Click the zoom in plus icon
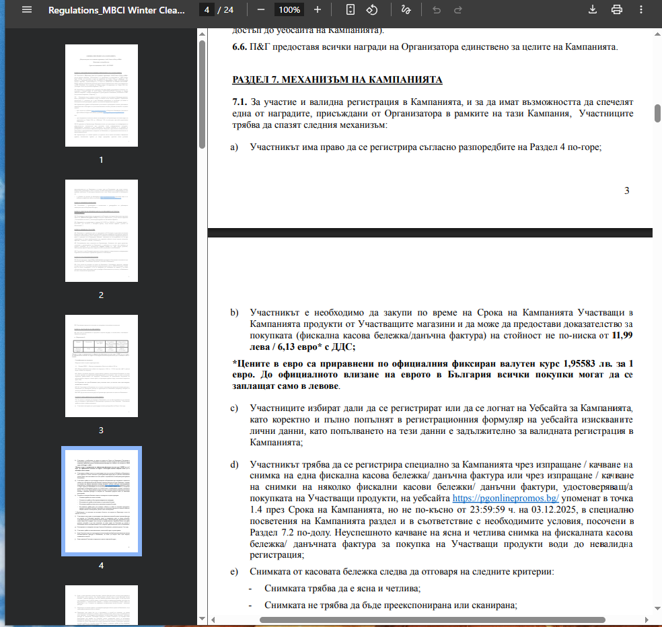The height and width of the screenshot is (627, 662). [x=318, y=10]
